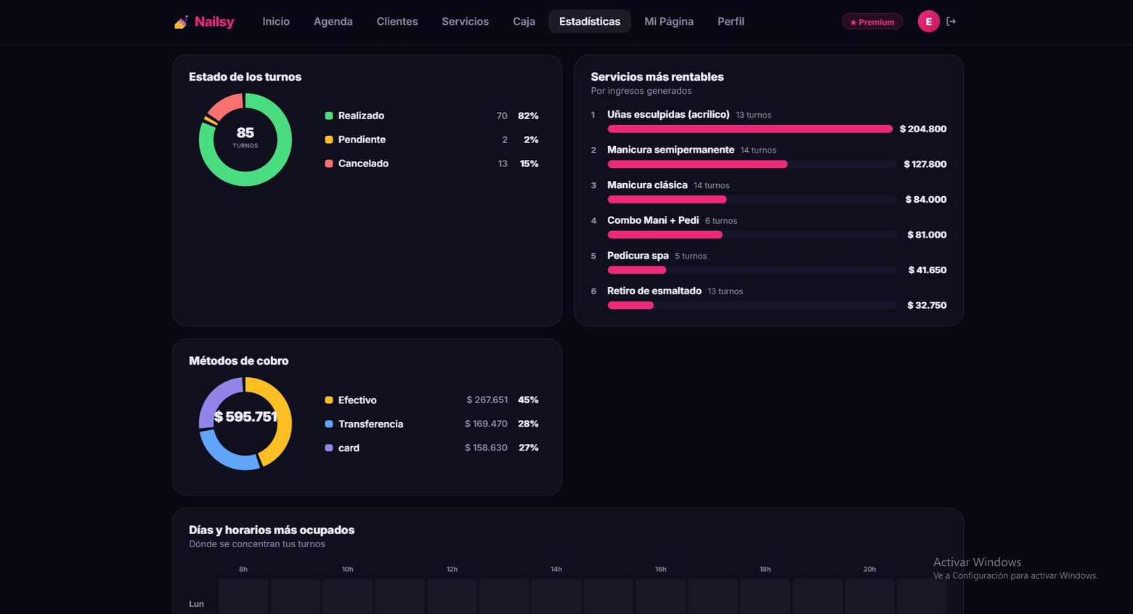
Task: Click the "Lun" row label in heatmap
Action: tap(196, 604)
